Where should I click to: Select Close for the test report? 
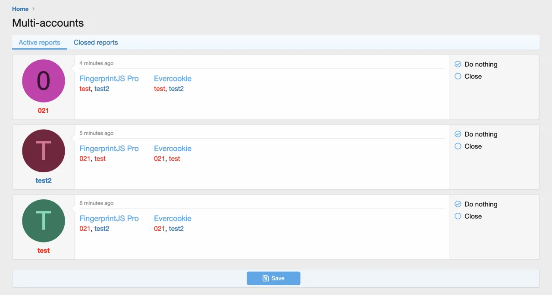[458, 216]
